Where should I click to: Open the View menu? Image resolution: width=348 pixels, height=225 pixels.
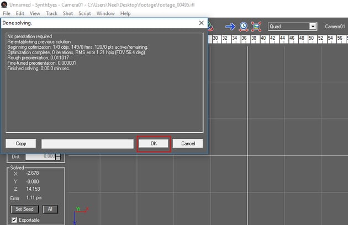pos(35,14)
